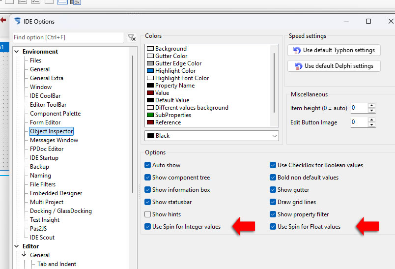The image size is (395, 269).
Task: Disable Use Spin for Integer values
Action: click(148, 227)
